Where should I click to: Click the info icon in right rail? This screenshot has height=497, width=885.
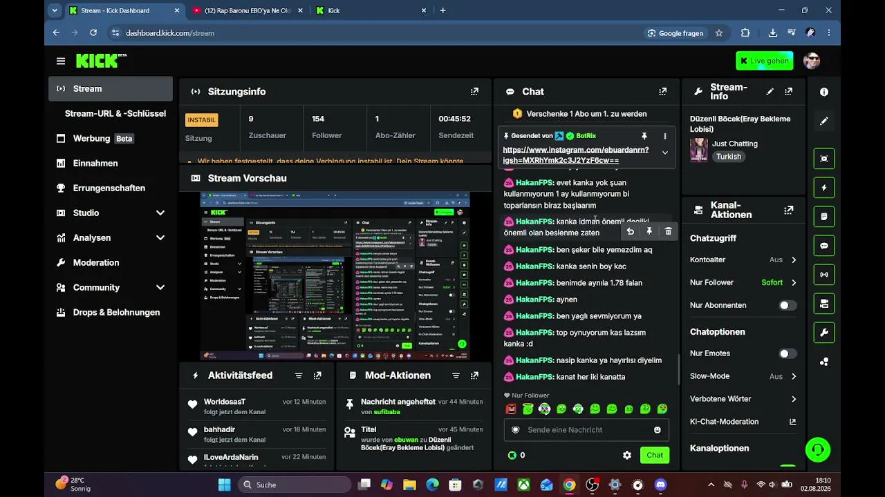(x=824, y=92)
